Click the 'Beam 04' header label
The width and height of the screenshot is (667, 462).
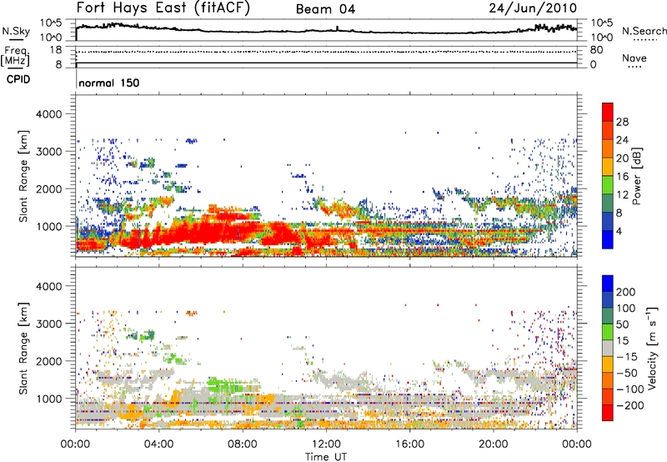[325, 9]
